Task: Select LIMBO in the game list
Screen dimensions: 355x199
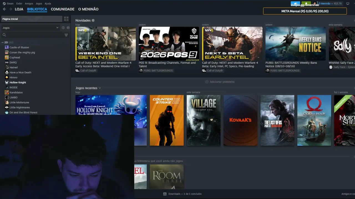Action: coord(14,98)
